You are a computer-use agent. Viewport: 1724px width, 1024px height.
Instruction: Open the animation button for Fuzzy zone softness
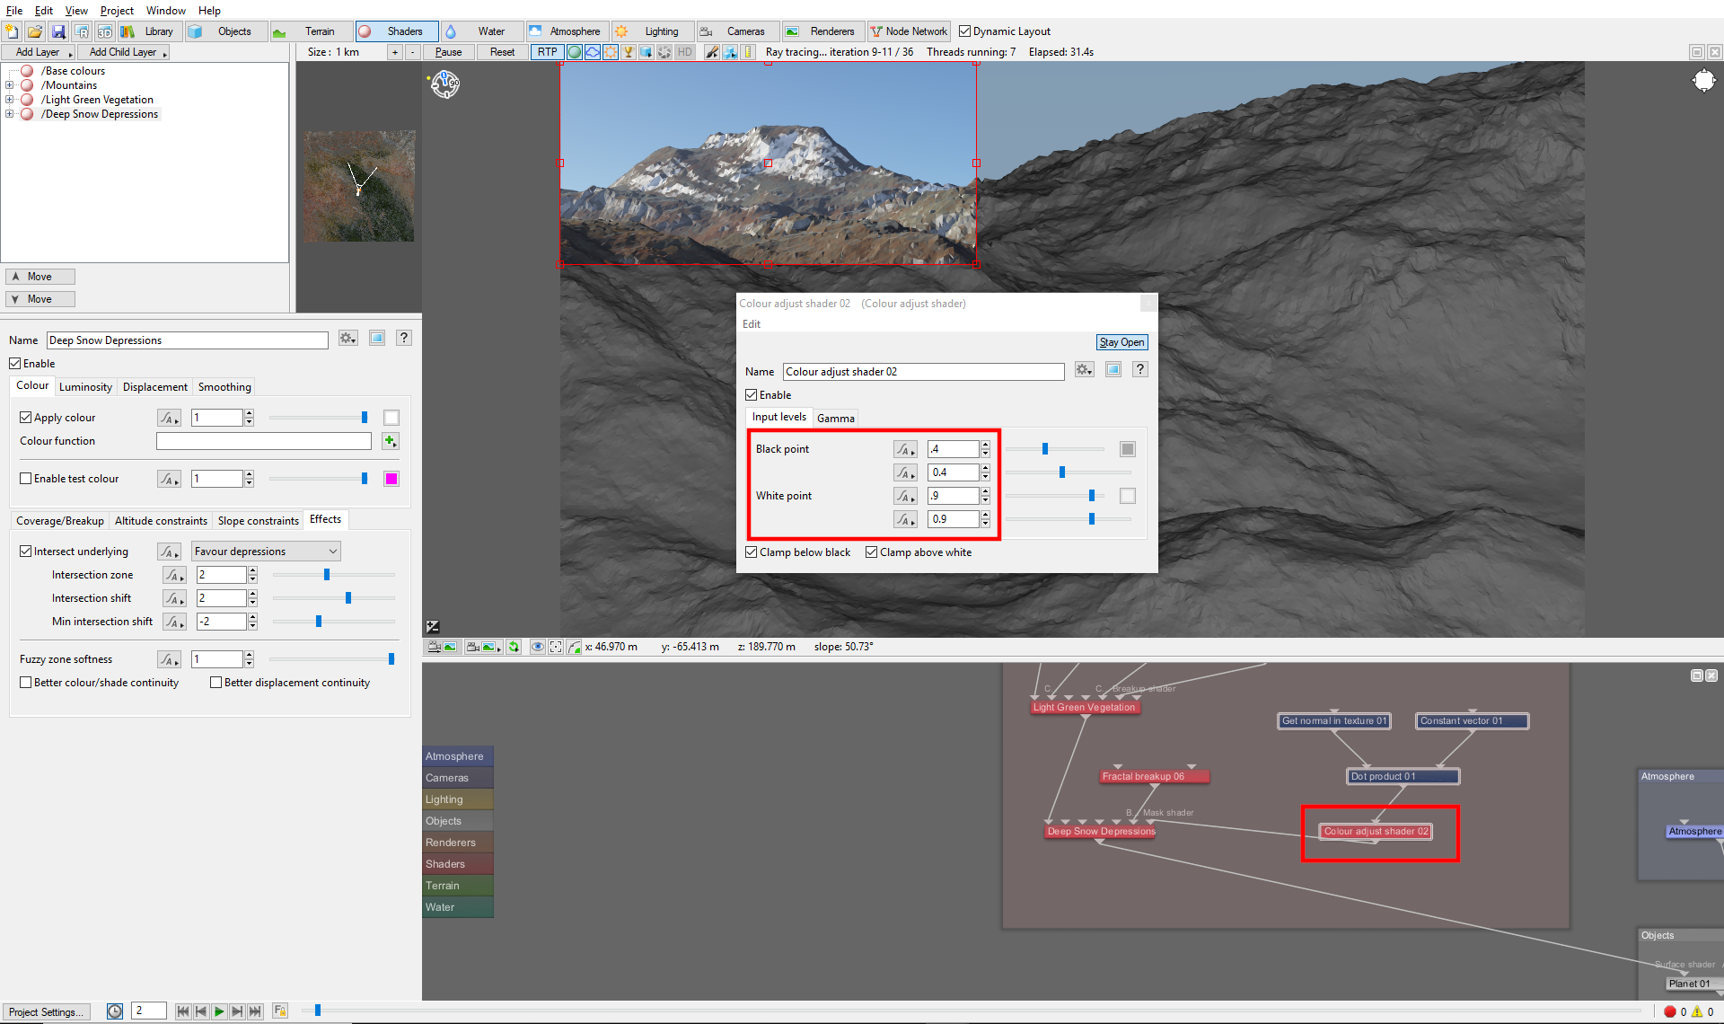tap(169, 659)
